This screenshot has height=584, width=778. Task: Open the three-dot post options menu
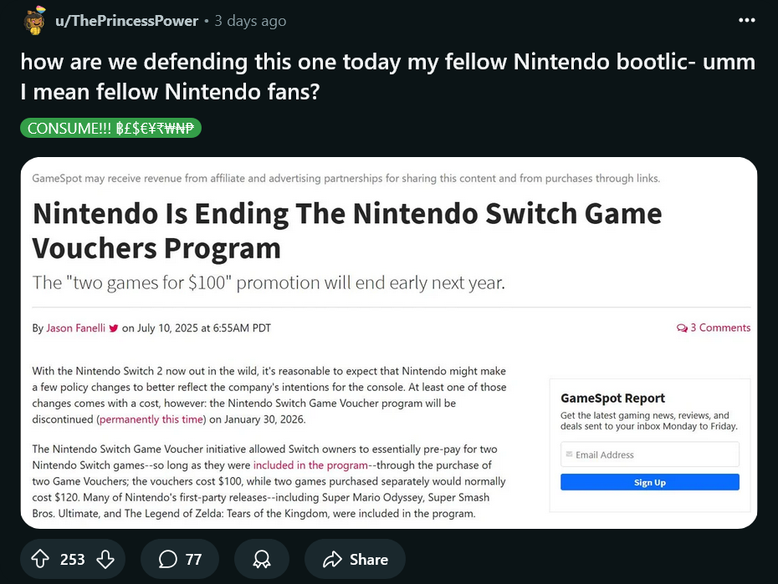pos(747,20)
